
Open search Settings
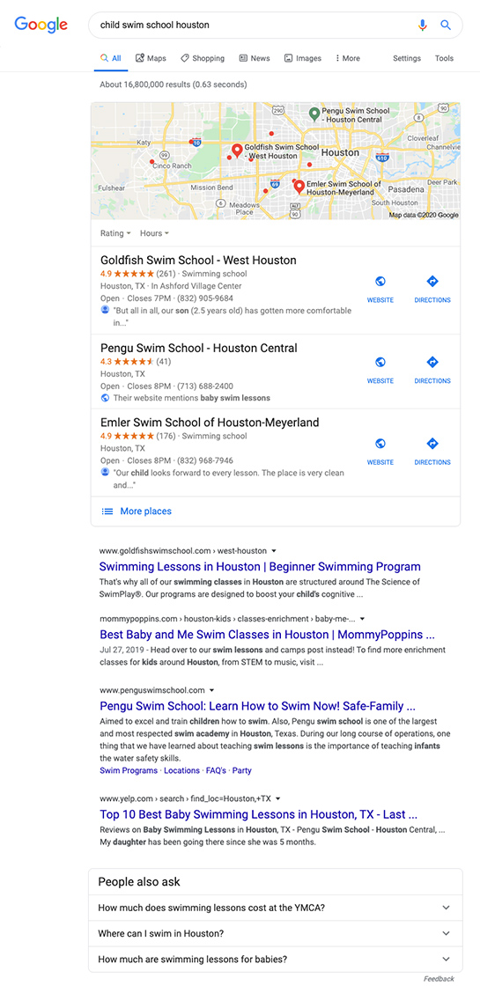click(407, 58)
